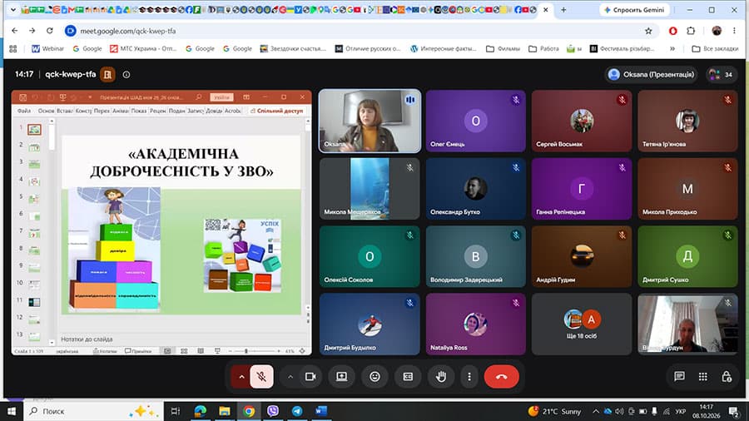The image size is (749, 421).
Task: Show hidden bookmarks with double chevron
Action: click(672, 49)
